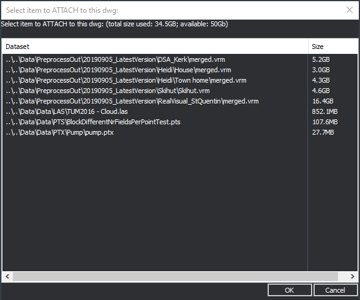Click the right arrow of horizontal scrollbar

pyautogui.click(x=353, y=276)
